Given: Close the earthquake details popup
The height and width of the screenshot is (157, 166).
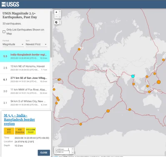Looking at the screenshot, I should (44, 152).
